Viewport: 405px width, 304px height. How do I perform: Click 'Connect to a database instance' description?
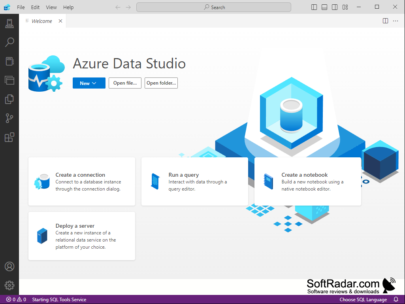click(x=88, y=182)
